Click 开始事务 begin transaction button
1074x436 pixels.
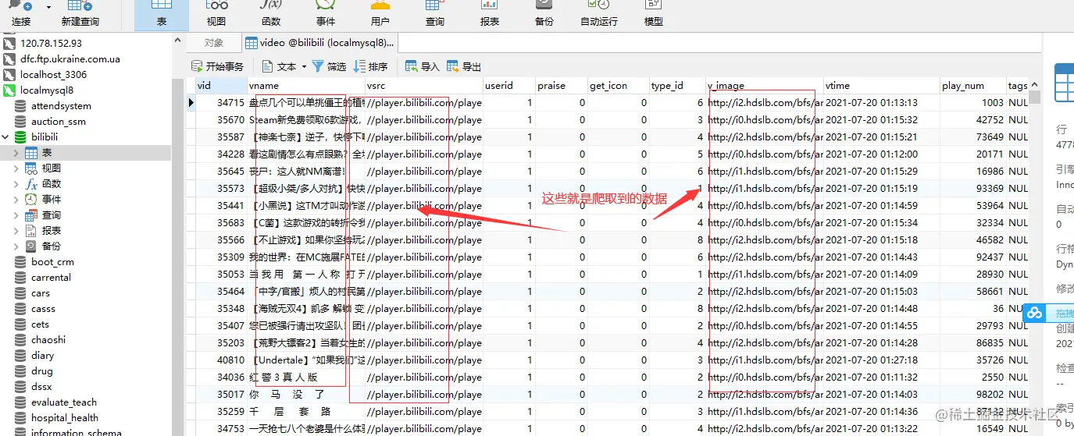click(218, 66)
